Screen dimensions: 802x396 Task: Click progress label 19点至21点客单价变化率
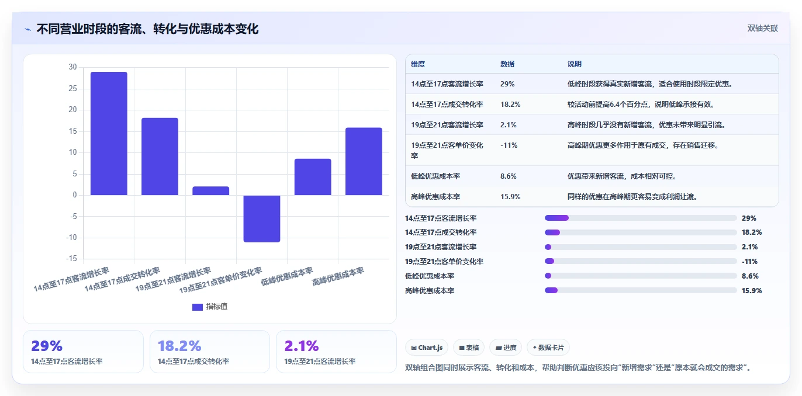pos(444,262)
